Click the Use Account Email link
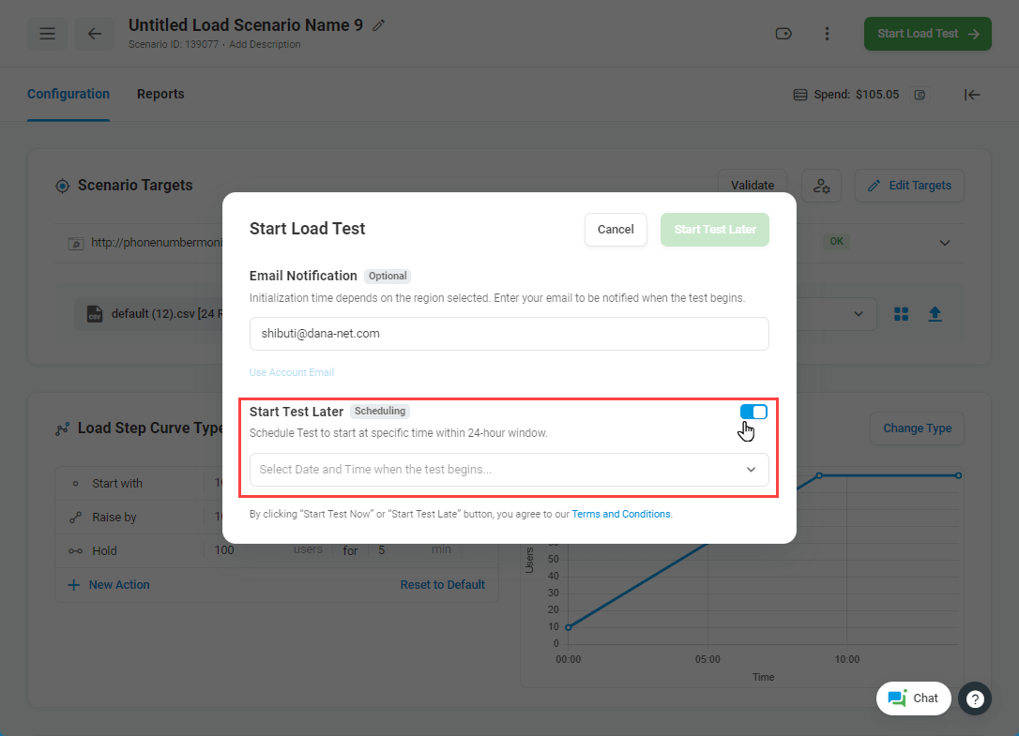1019x736 pixels. pos(292,372)
